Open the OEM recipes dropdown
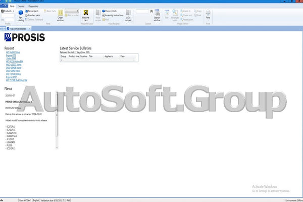Viewport: 303px width, 202px height. click(128, 16)
